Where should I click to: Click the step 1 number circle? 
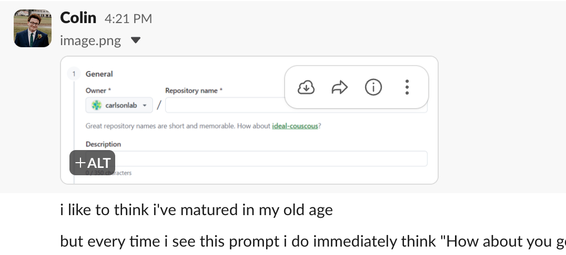[x=74, y=74]
